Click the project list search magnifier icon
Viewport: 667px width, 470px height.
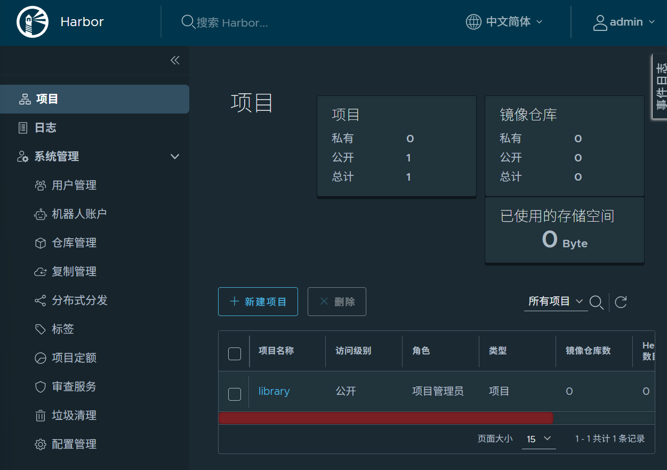click(597, 303)
